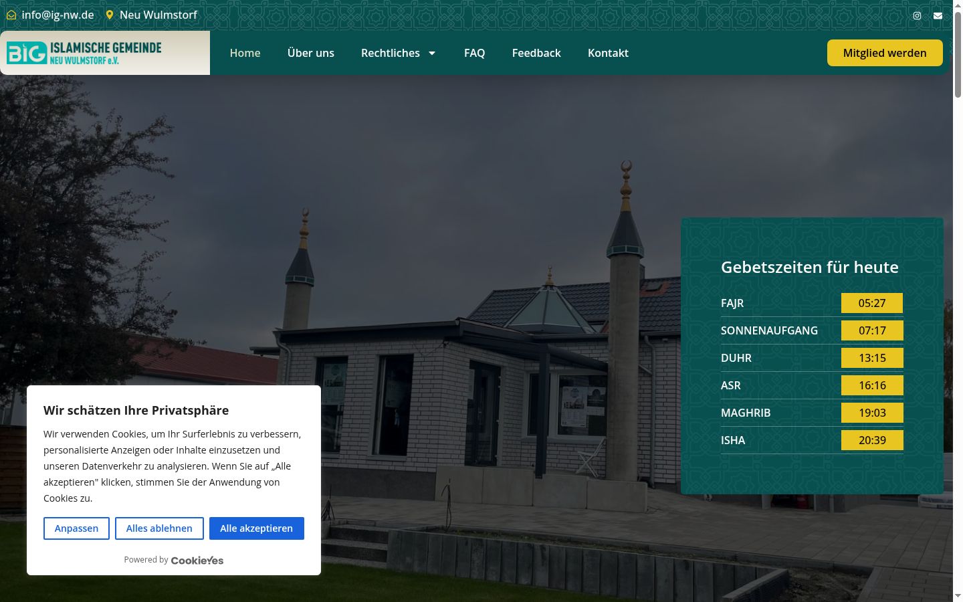The image size is (963, 602).
Task: Select the Maghrib time 19:03
Action: (x=872, y=413)
